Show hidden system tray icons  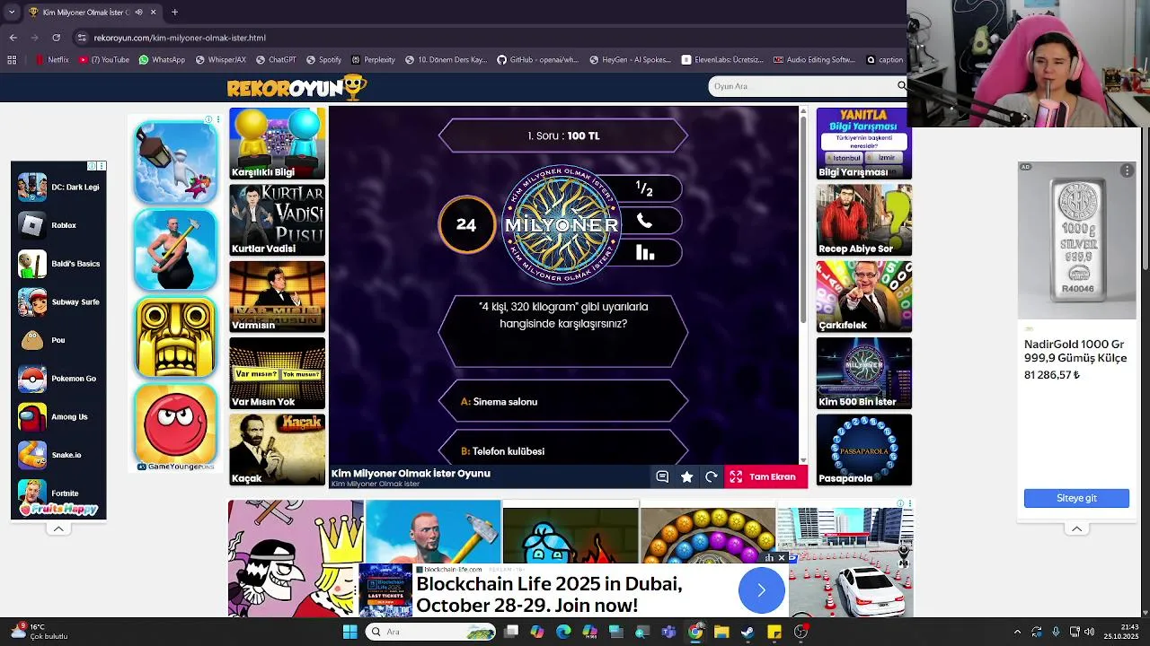coord(1017,632)
